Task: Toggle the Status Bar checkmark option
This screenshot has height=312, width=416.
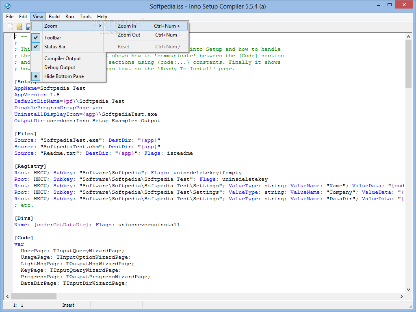Action: click(x=68, y=47)
